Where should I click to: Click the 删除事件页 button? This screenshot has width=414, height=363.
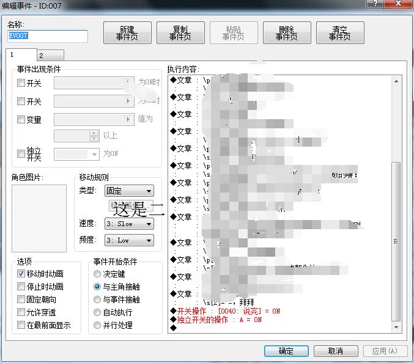click(x=287, y=33)
